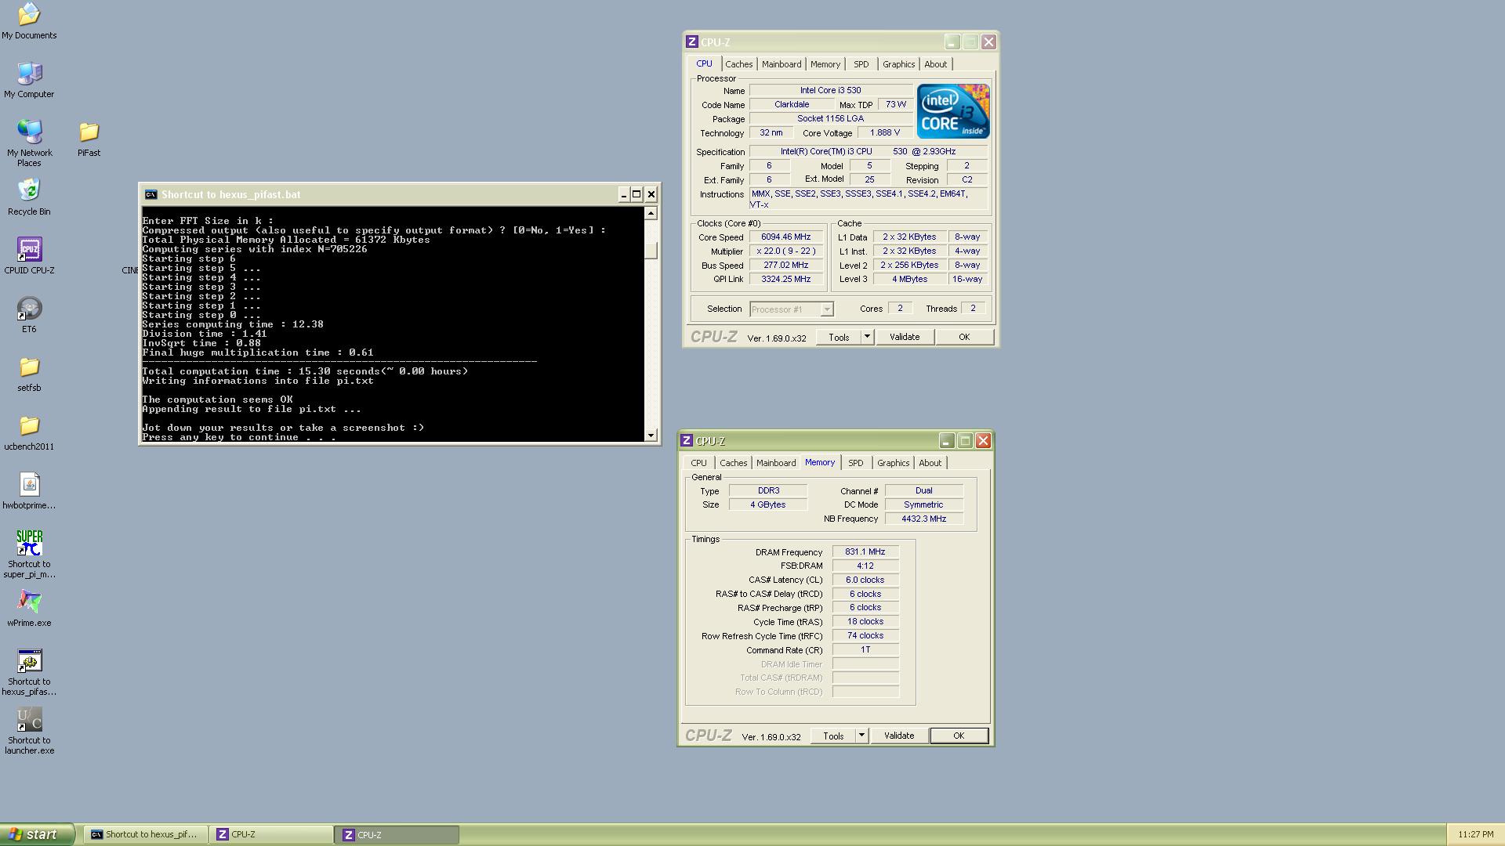This screenshot has width=1505, height=846.
Task: Click the upper CPU-Z title bar icon
Action: [691, 42]
